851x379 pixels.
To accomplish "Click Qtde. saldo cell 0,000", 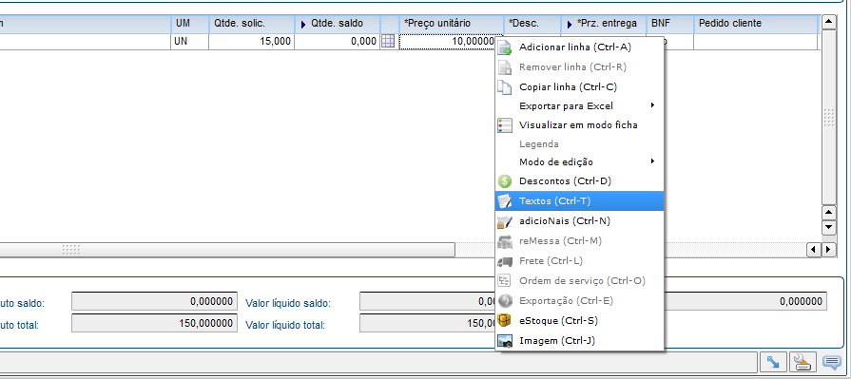I will (338, 41).
